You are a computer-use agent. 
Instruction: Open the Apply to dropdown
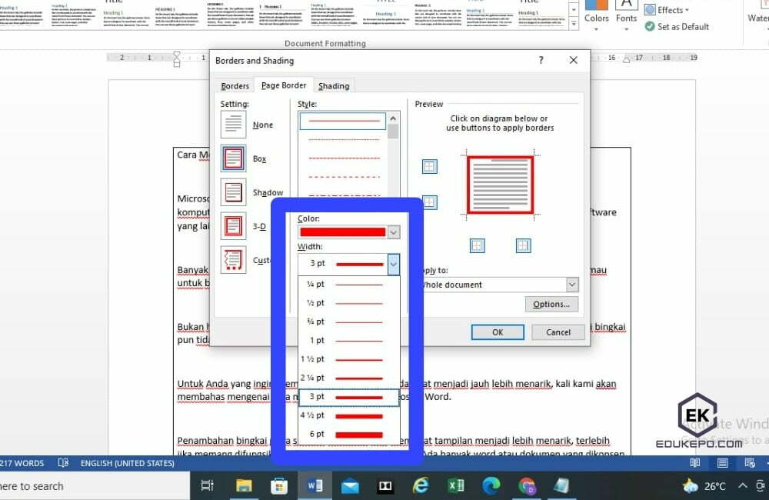click(571, 285)
